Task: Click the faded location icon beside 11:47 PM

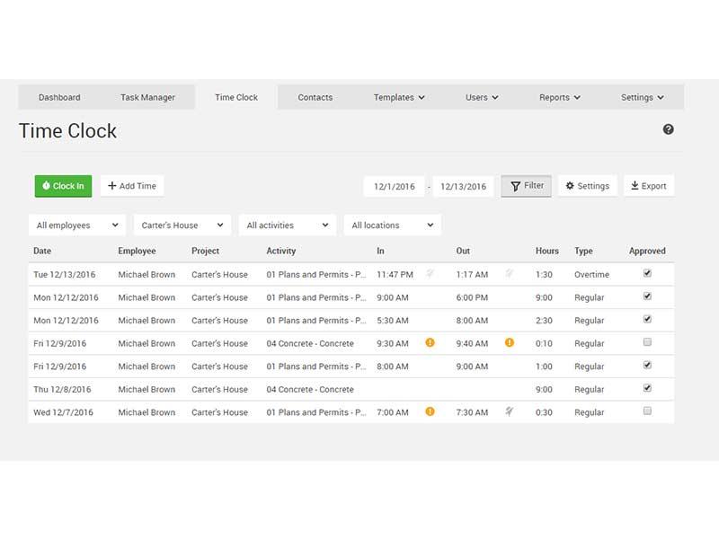Action: (x=430, y=274)
